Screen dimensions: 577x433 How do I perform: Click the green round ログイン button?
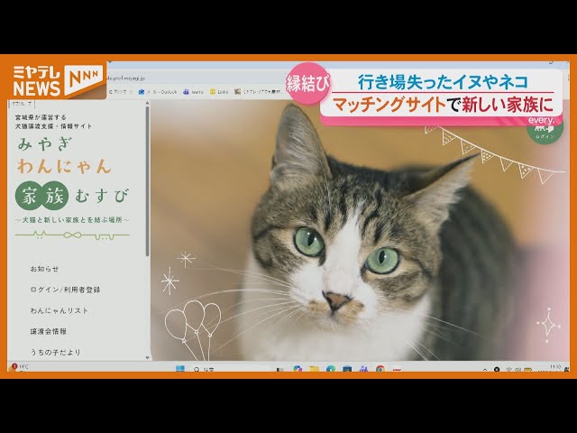coord(545,132)
